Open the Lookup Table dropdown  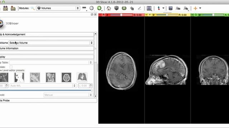(x=51, y=63)
